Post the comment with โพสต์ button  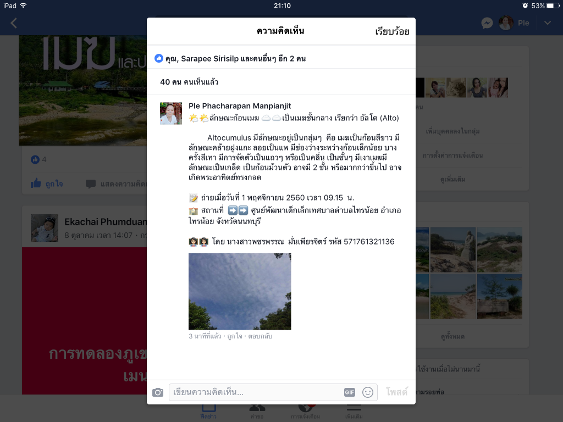[396, 392]
